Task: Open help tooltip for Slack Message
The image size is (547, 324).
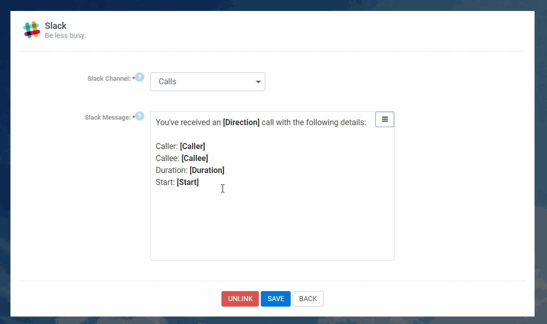Action: [x=139, y=116]
